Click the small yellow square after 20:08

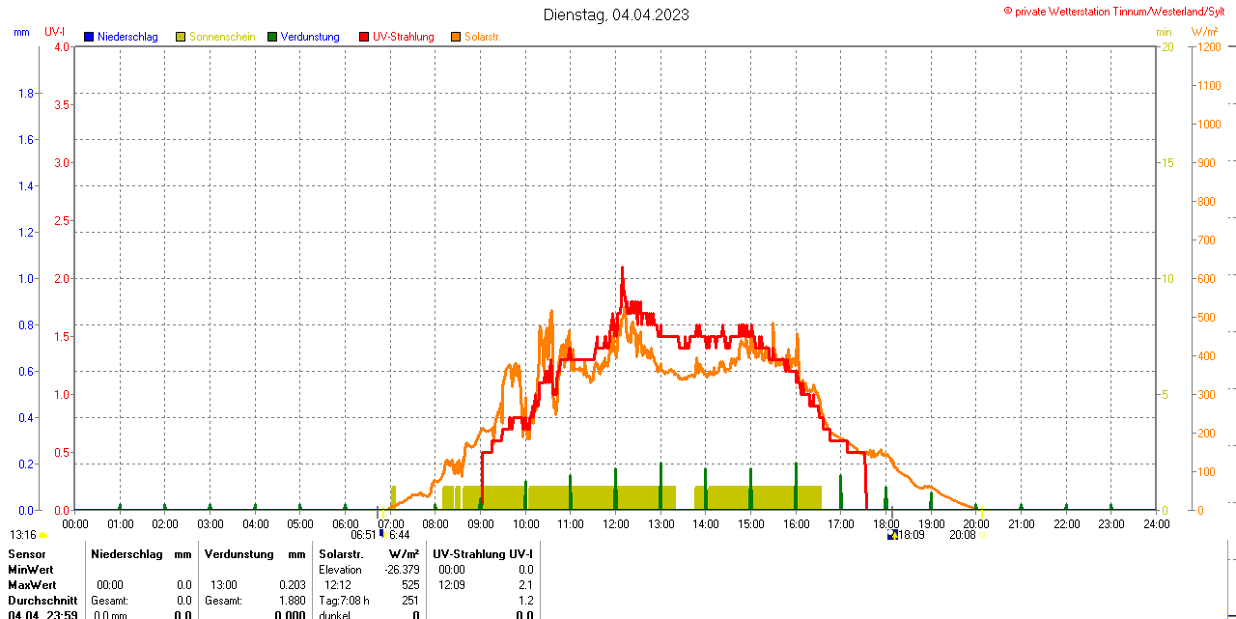pyautogui.click(x=982, y=535)
